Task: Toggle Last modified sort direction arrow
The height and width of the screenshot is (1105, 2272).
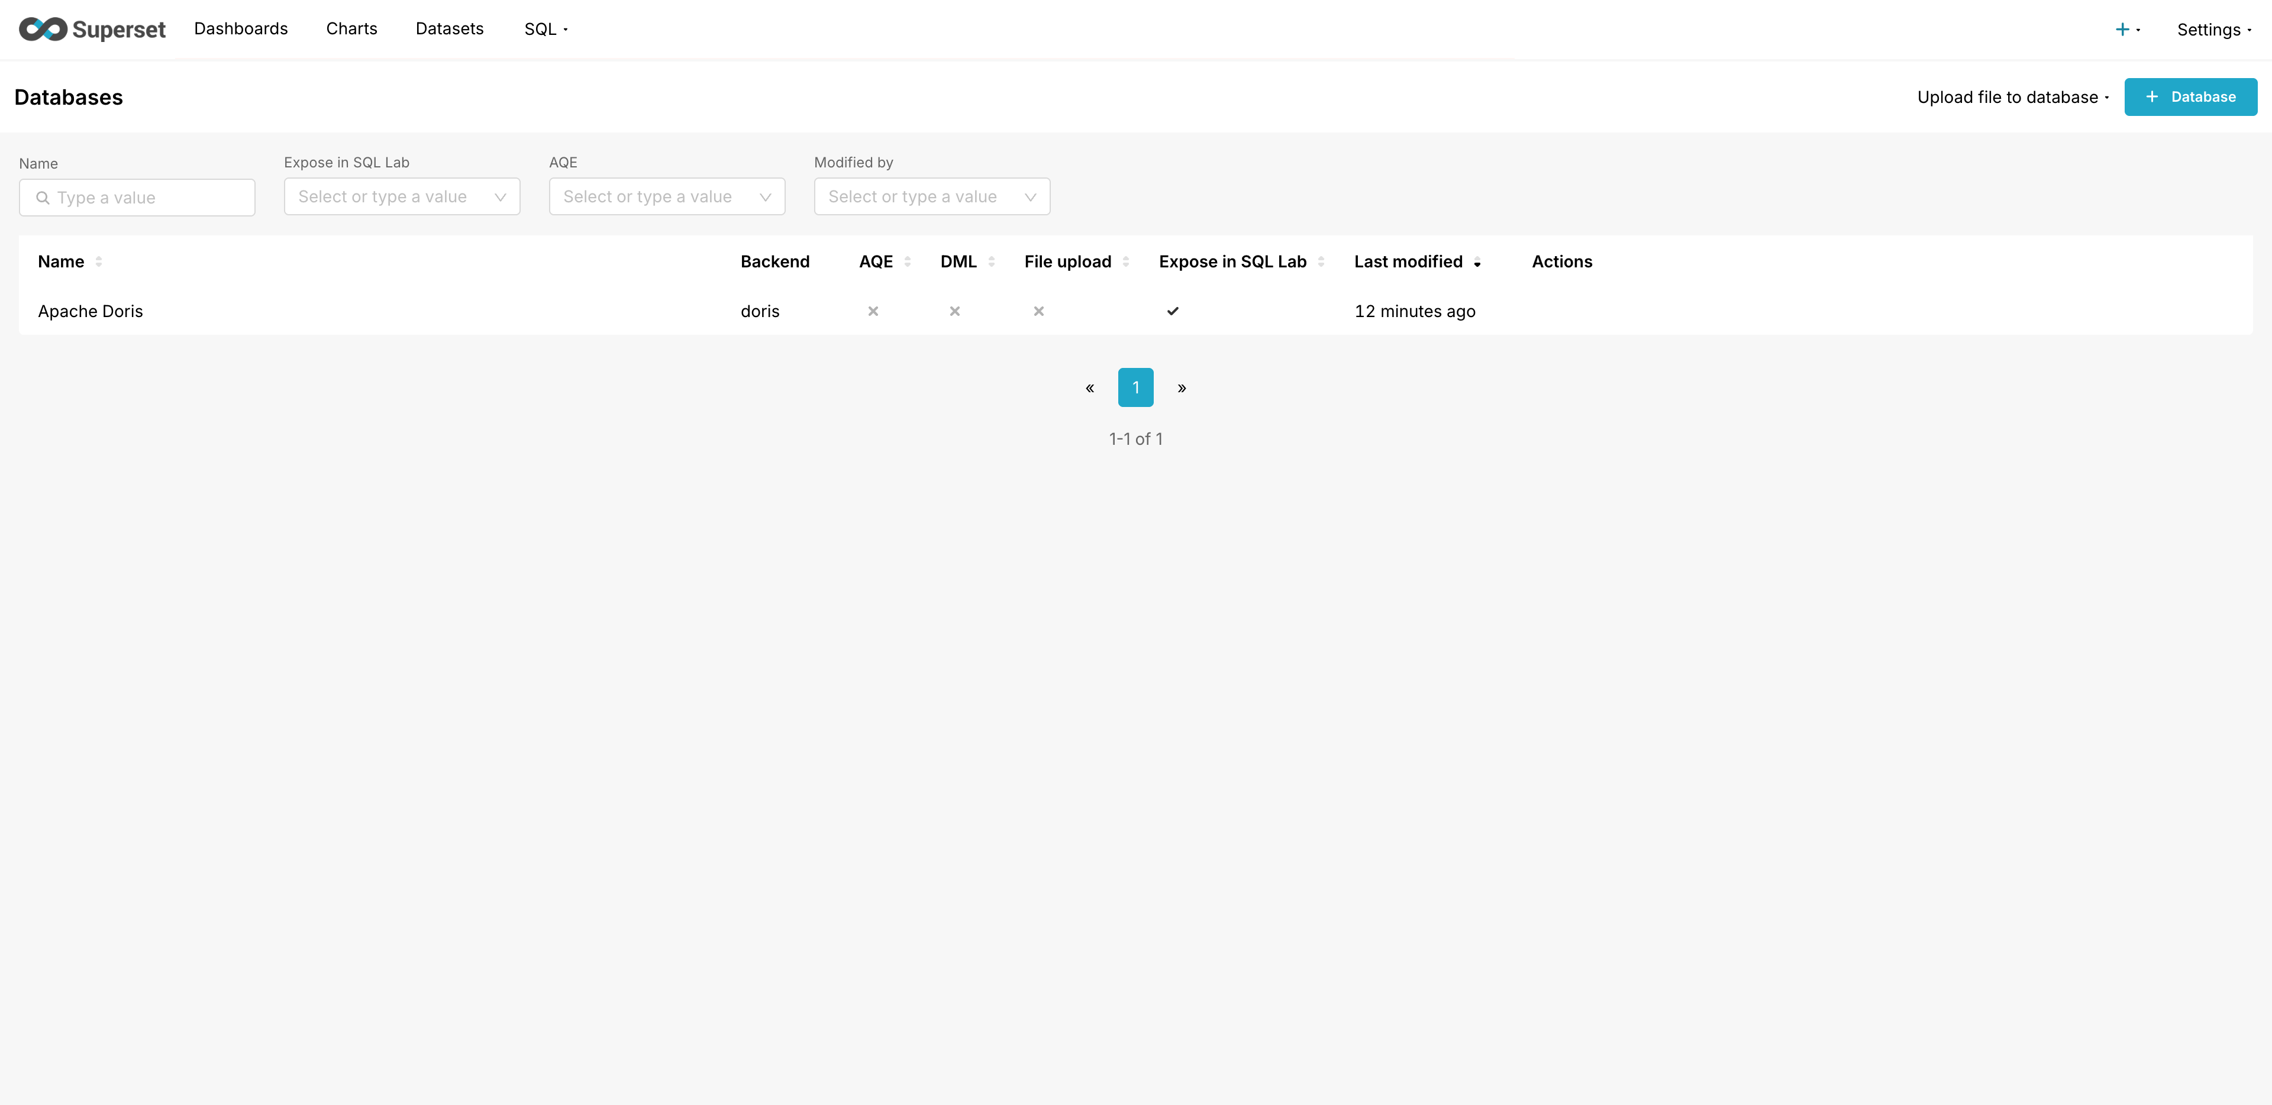Action: tap(1477, 263)
